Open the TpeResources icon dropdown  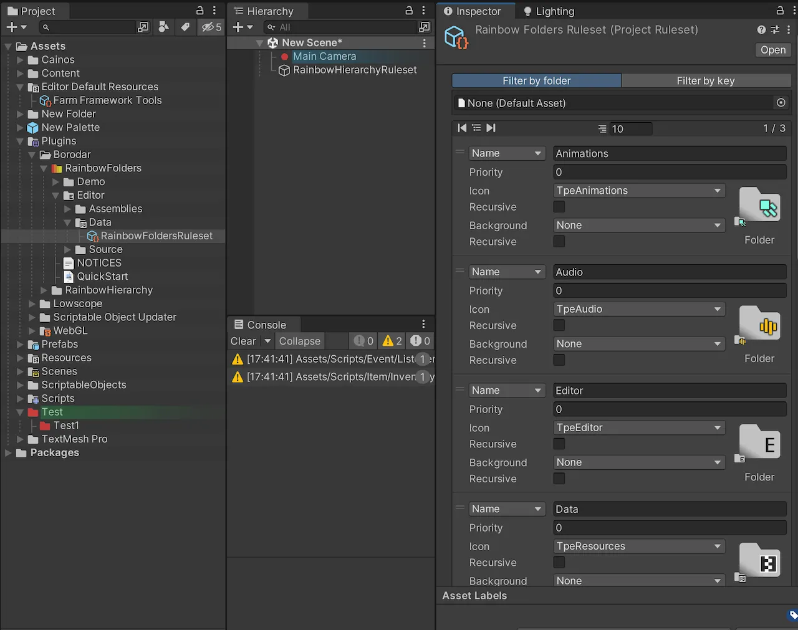click(x=639, y=546)
